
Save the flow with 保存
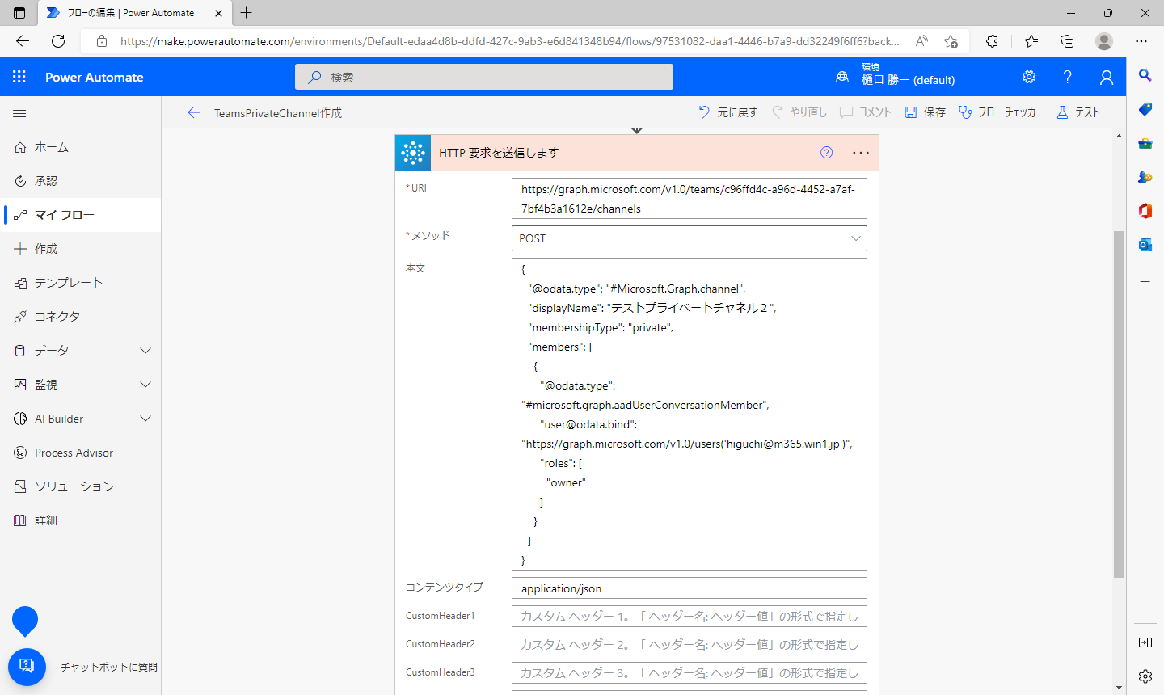pyautogui.click(x=925, y=112)
